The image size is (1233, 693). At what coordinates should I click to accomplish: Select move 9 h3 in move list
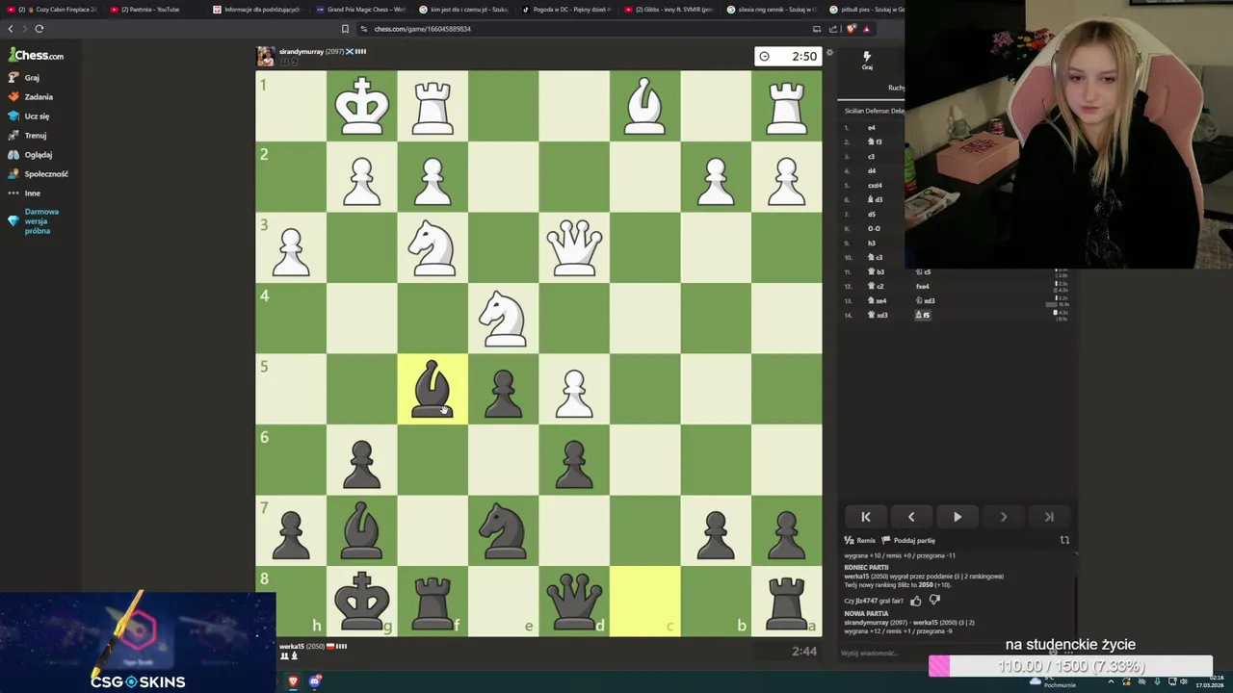point(872,243)
